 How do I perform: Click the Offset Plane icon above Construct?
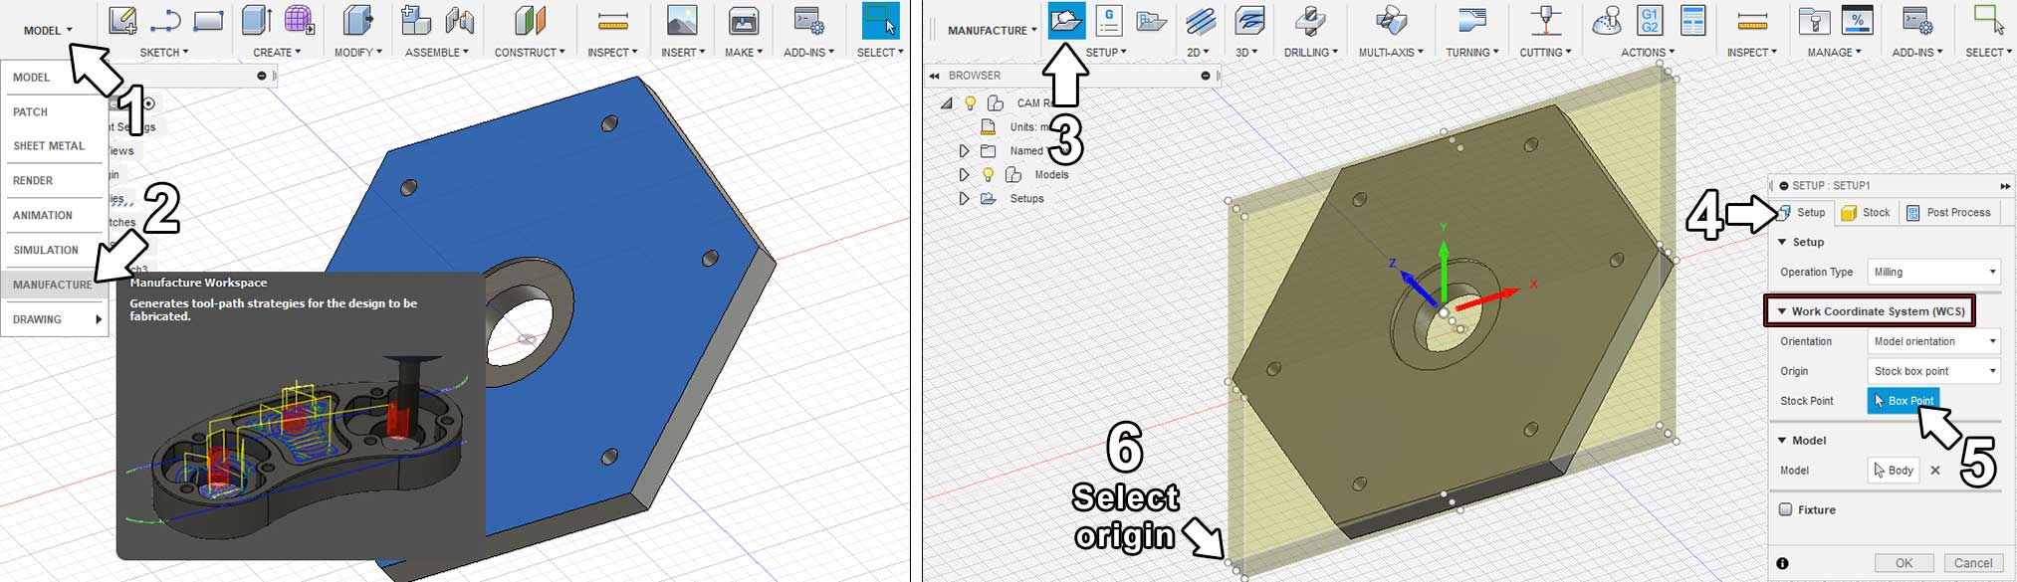point(530,20)
